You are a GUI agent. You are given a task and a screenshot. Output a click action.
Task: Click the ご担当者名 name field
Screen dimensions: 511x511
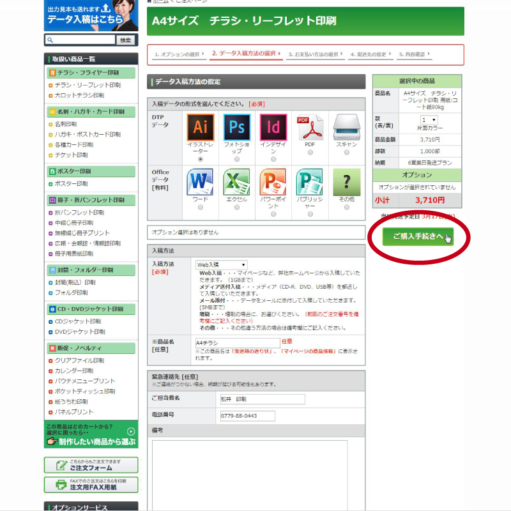263,399
